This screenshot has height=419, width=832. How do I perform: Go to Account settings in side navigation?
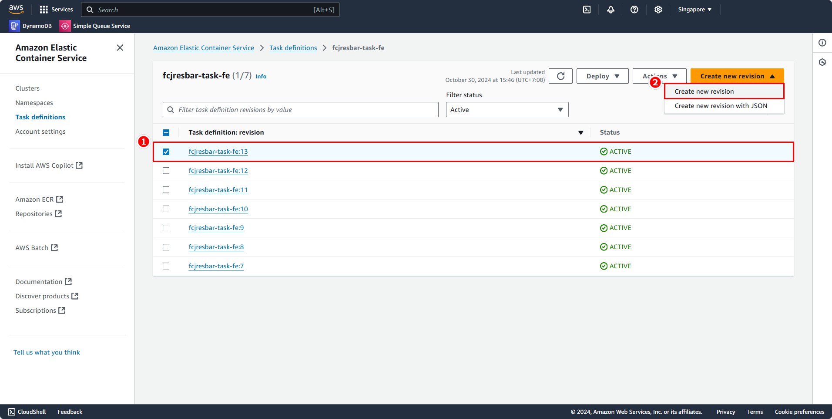[x=40, y=132]
